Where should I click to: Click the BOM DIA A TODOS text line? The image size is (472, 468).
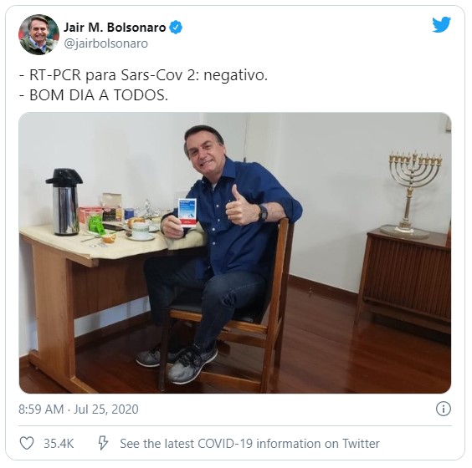pyautogui.click(x=94, y=95)
